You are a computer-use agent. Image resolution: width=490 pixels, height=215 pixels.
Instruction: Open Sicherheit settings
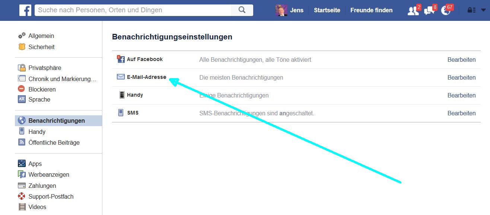42,47
